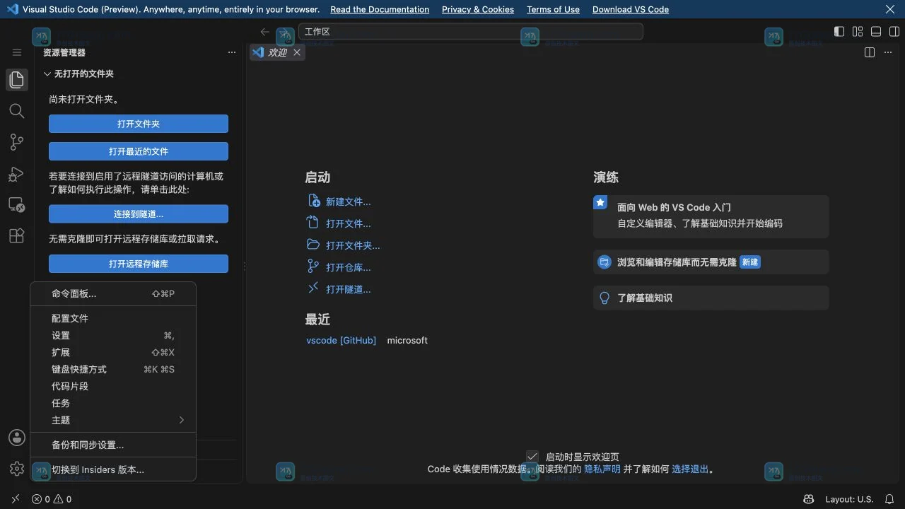
Task: Choose 切换到 Insiders 版本... entry
Action: point(113,469)
